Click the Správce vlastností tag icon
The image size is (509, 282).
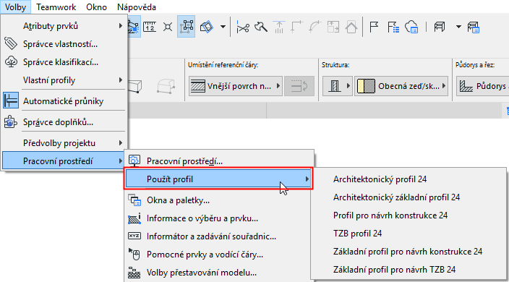[11, 43]
